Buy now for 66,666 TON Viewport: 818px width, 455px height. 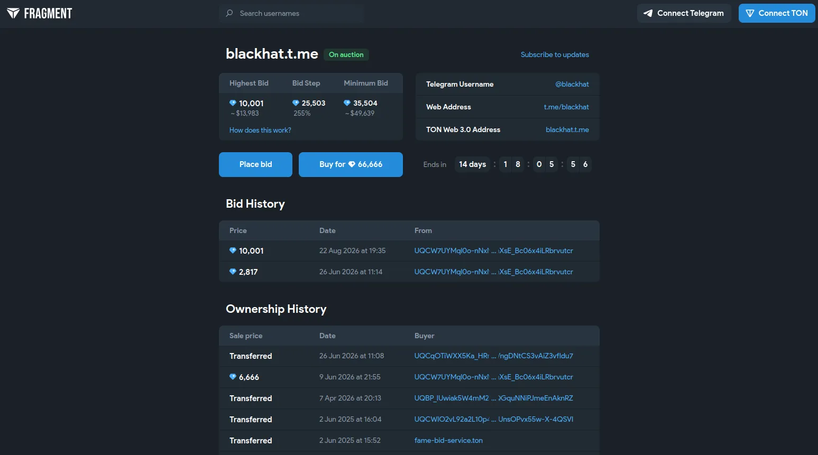pos(351,164)
